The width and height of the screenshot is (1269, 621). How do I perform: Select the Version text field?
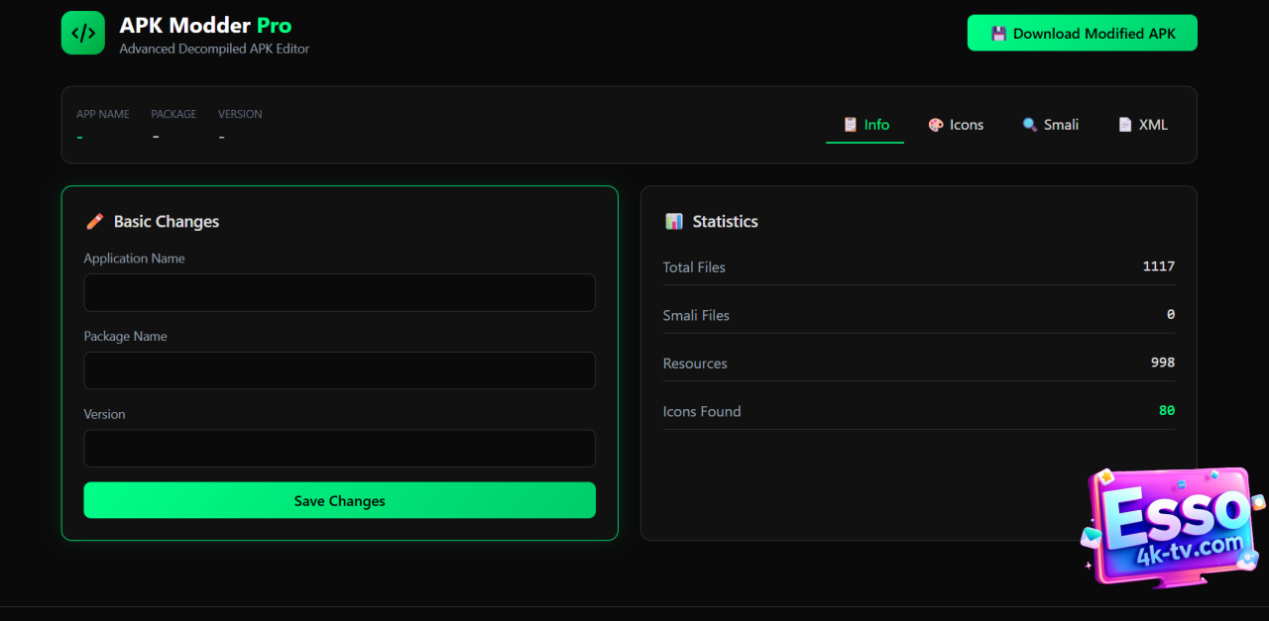coord(339,449)
